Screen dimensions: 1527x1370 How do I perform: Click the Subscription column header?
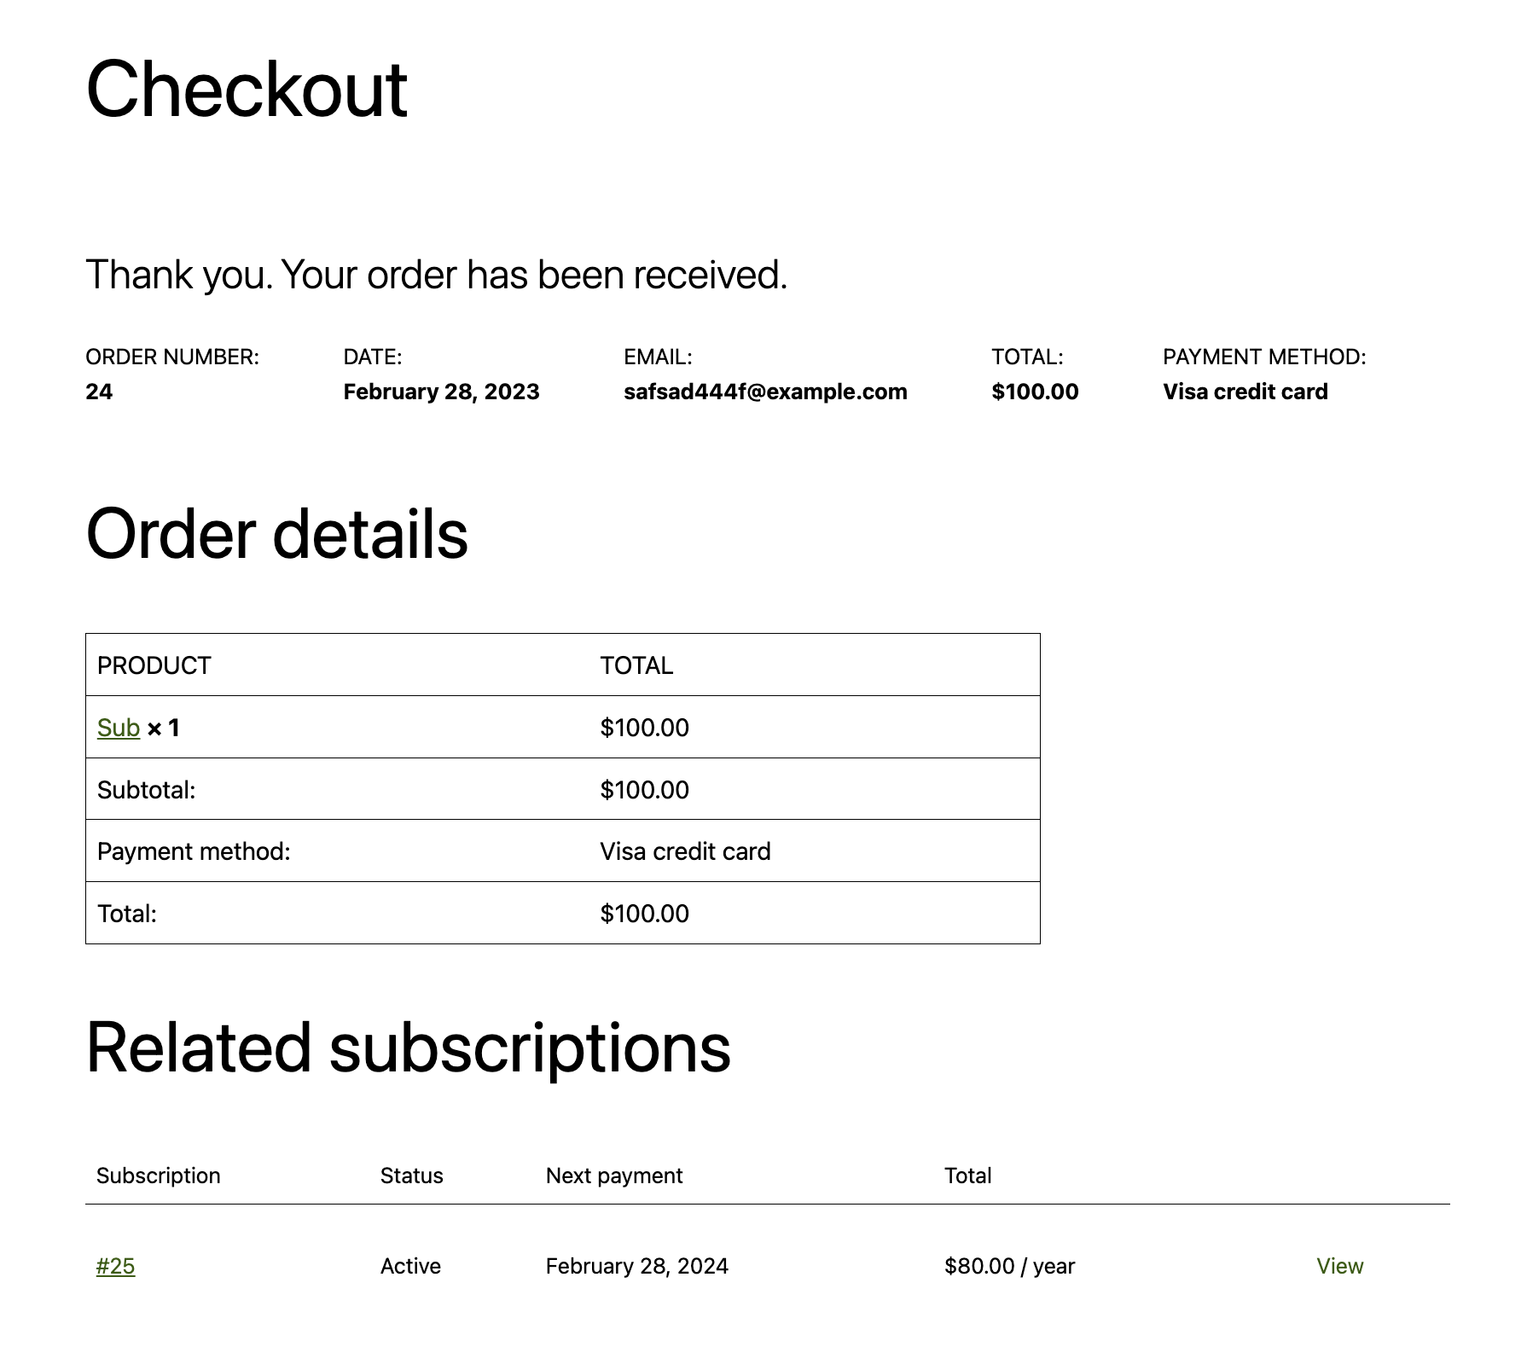158,1176
